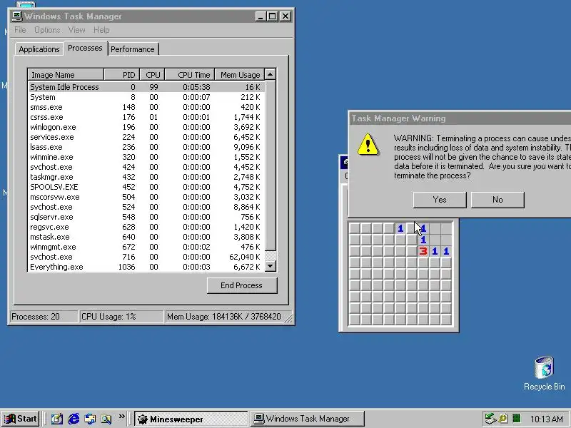Screen dimensions: 571x428
Task: Click svchost.exe row with PID 716
Action: pos(146,257)
